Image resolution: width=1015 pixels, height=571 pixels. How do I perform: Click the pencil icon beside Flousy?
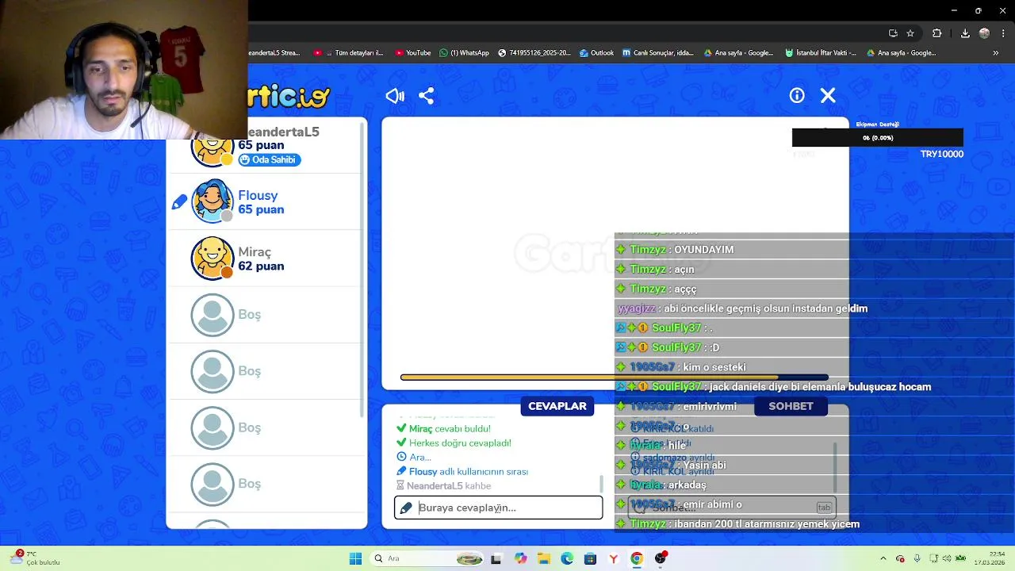point(179,202)
